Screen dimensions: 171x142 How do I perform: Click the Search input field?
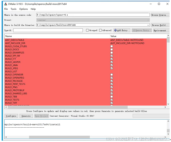pos(48,30)
